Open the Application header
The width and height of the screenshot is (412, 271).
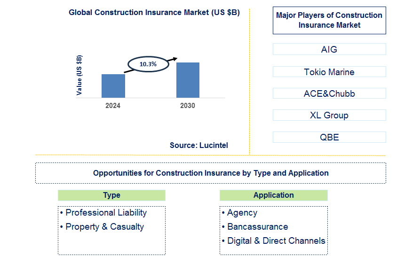pos(273,195)
